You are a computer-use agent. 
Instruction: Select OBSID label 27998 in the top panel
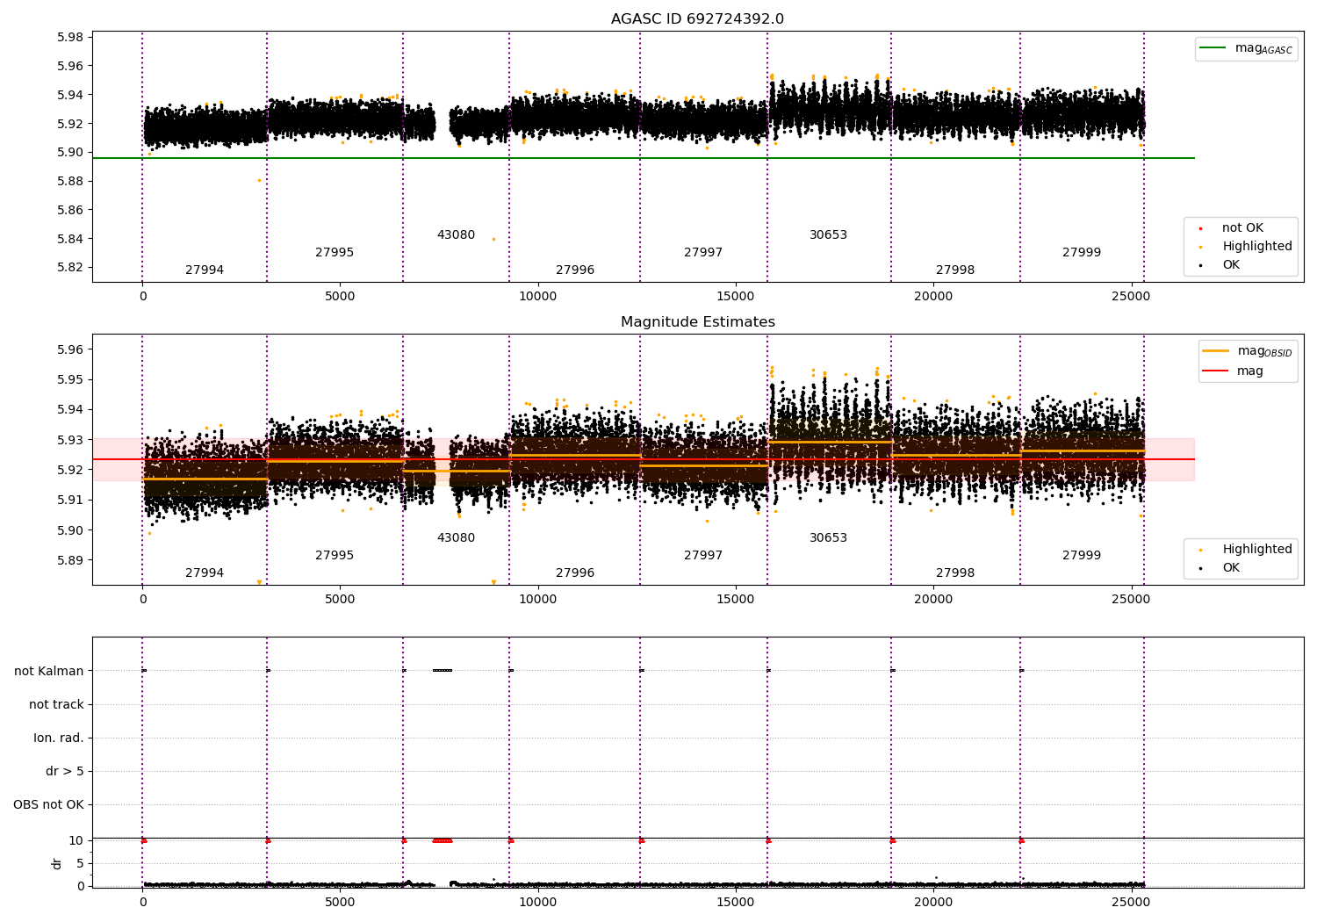955,270
